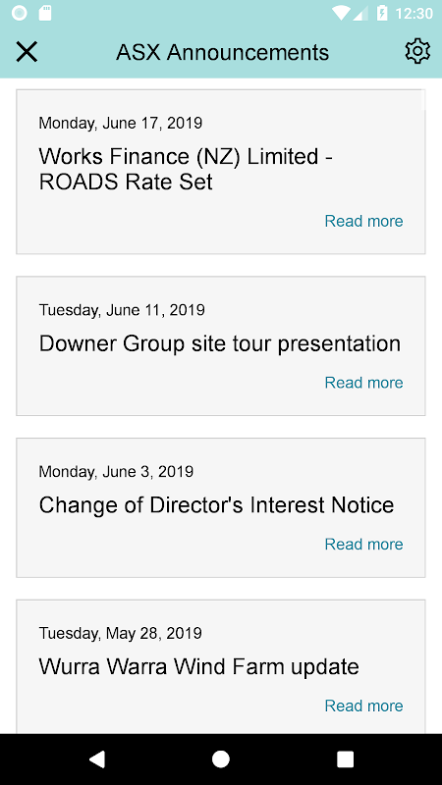
Task: Read more on Wurra Warra Wind Farm
Action: click(363, 706)
